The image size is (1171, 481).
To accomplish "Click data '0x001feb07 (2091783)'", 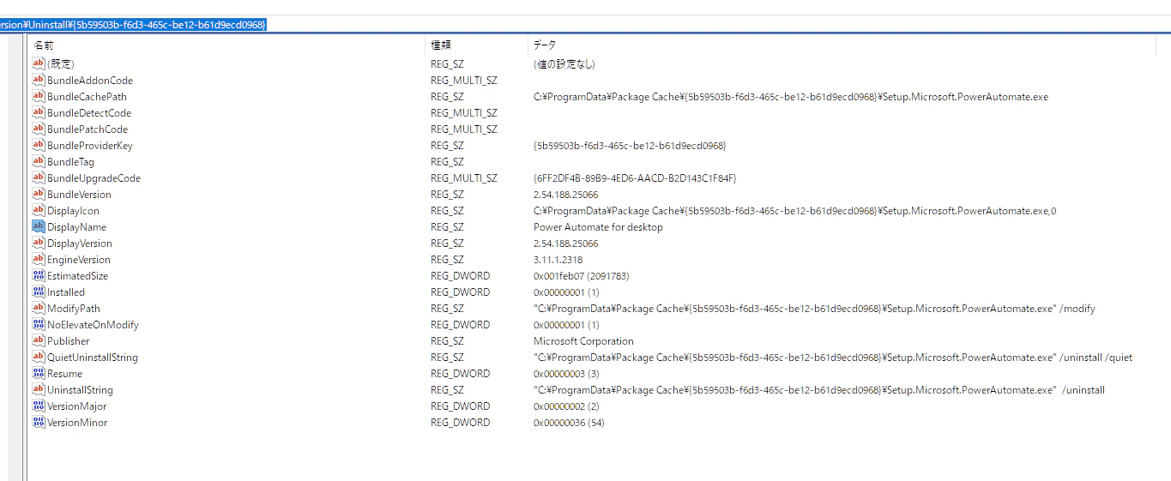I will click(582, 276).
